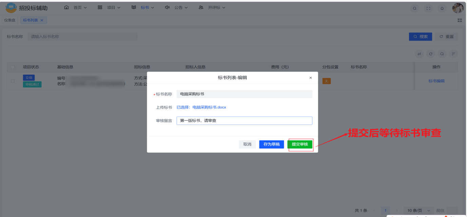This screenshot has height=217, width=467.
Task: Click page 1 in the pagination control
Action: (x=385, y=210)
